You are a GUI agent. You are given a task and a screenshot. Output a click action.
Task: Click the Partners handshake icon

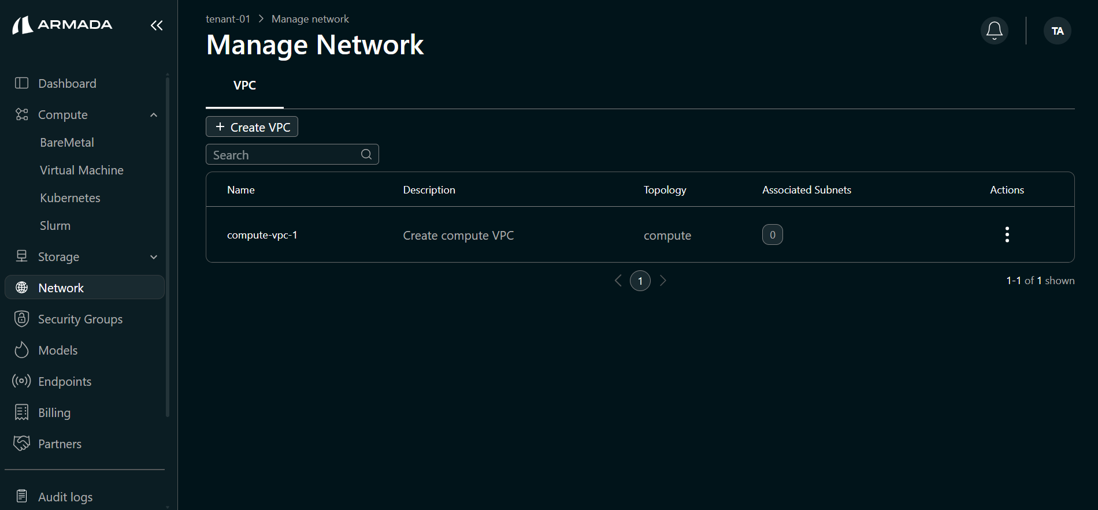pyautogui.click(x=21, y=444)
